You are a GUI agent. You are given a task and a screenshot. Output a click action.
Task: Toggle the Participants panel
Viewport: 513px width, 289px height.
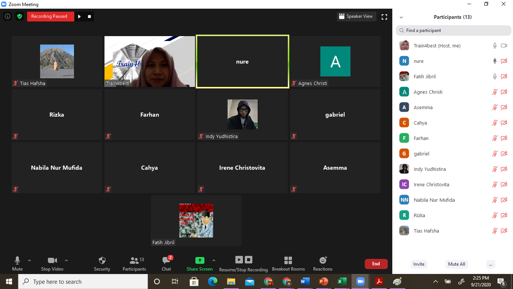(134, 263)
